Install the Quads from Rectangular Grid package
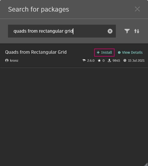The width and height of the screenshot is (148, 166). coord(104,52)
